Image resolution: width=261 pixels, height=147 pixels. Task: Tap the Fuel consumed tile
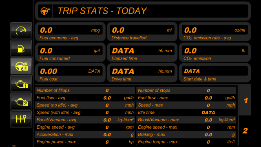pyautogui.click(x=70, y=53)
